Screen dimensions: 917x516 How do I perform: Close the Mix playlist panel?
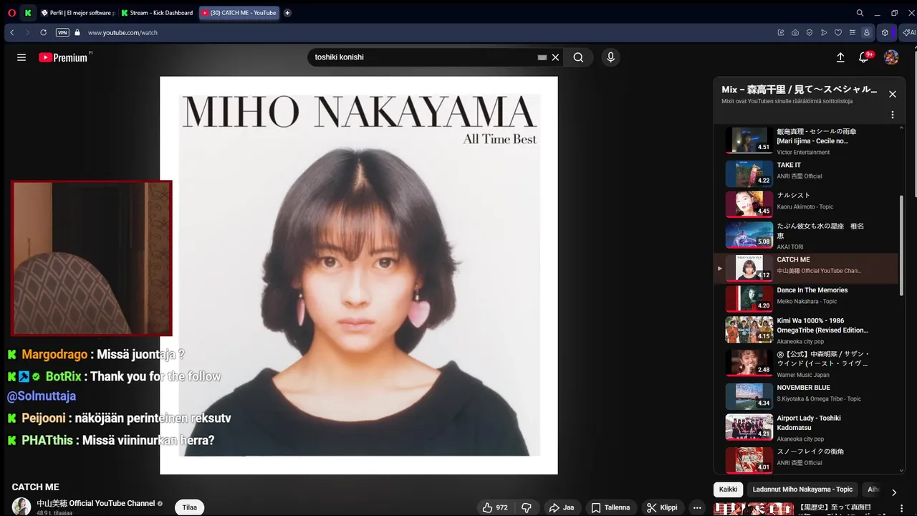coord(893,94)
